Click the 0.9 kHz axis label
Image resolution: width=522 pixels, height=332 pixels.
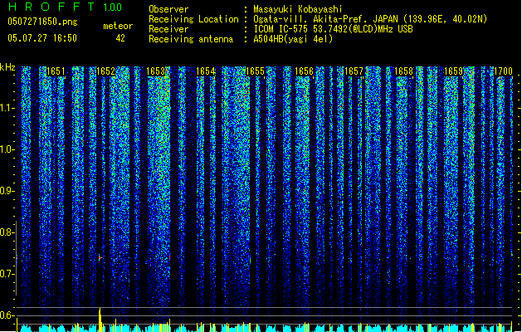[7, 191]
